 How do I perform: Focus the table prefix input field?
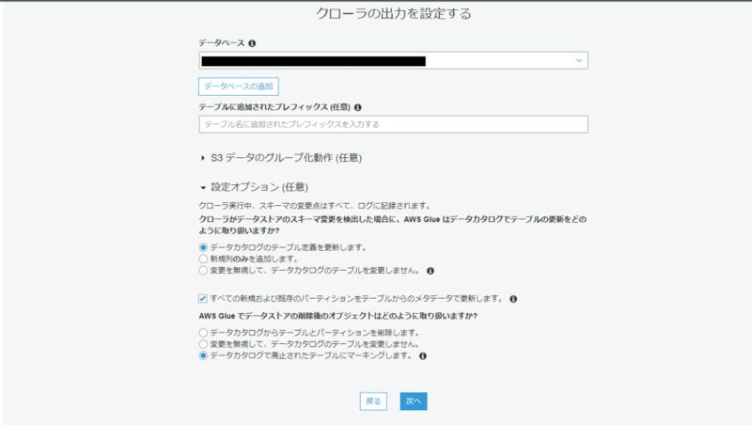[393, 124]
